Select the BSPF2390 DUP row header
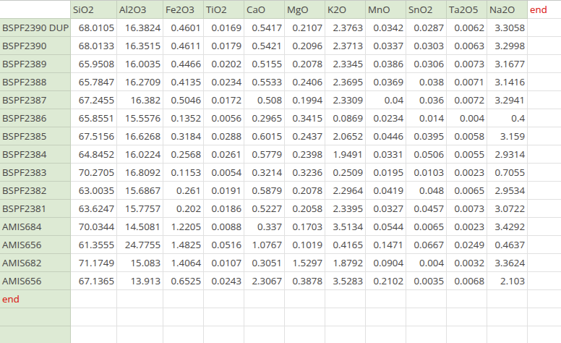The image size is (561, 343). click(x=35, y=27)
